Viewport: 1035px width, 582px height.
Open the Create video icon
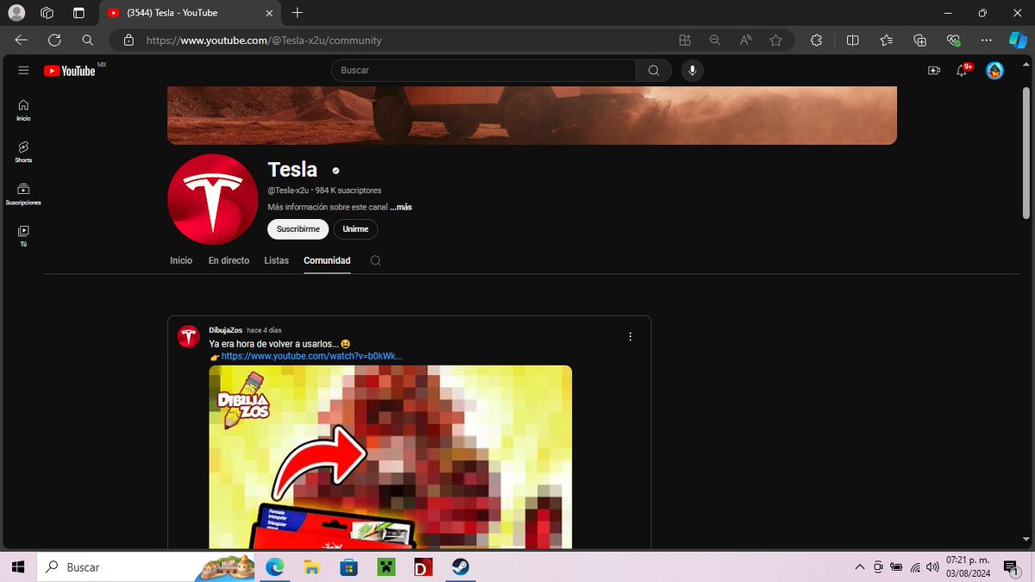(933, 71)
